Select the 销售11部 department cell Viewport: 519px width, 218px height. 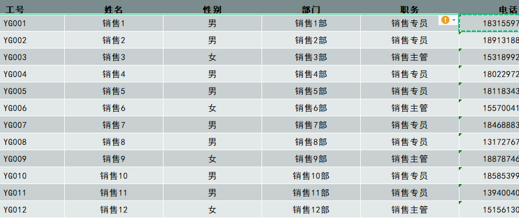[x=311, y=192]
